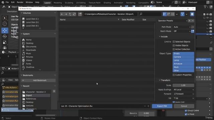
Task: Select the Rotate tool in Blender toolbar
Action: [x=5, y=36]
